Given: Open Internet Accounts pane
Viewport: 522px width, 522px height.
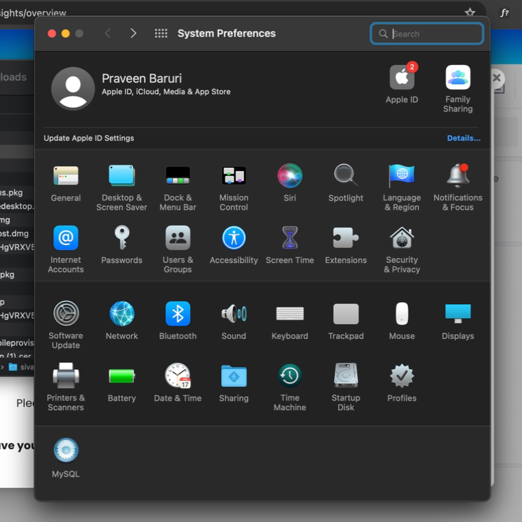Looking at the screenshot, I should [66, 249].
